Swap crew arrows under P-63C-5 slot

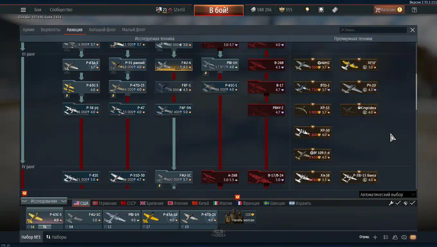tap(45, 227)
